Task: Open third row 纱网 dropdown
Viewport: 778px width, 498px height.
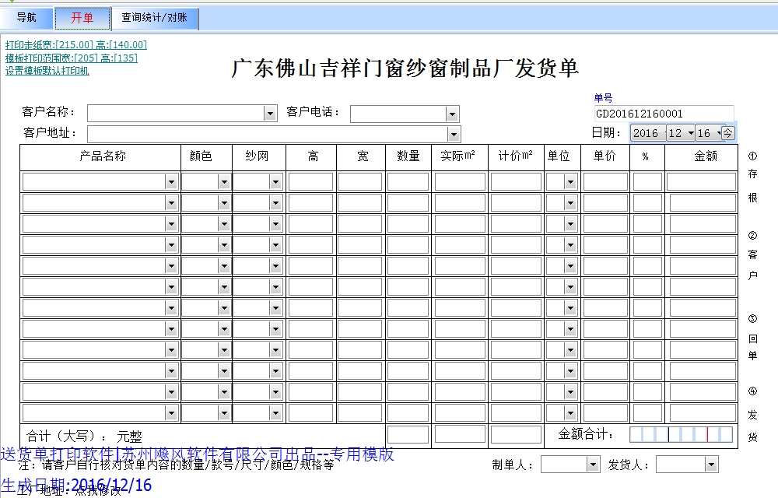Action: pos(276,224)
